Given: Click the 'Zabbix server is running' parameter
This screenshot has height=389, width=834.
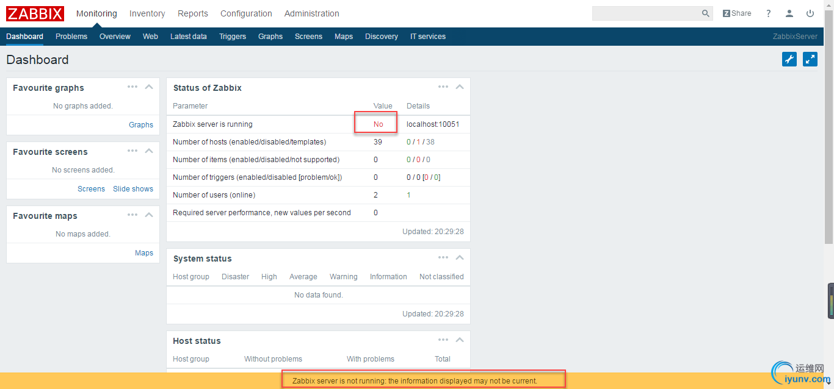Looking at the screenshot, I should (x=212, y=124).
